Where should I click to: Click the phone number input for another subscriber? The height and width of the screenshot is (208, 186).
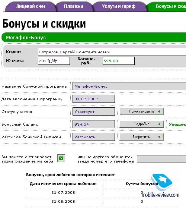click(161, 159)
